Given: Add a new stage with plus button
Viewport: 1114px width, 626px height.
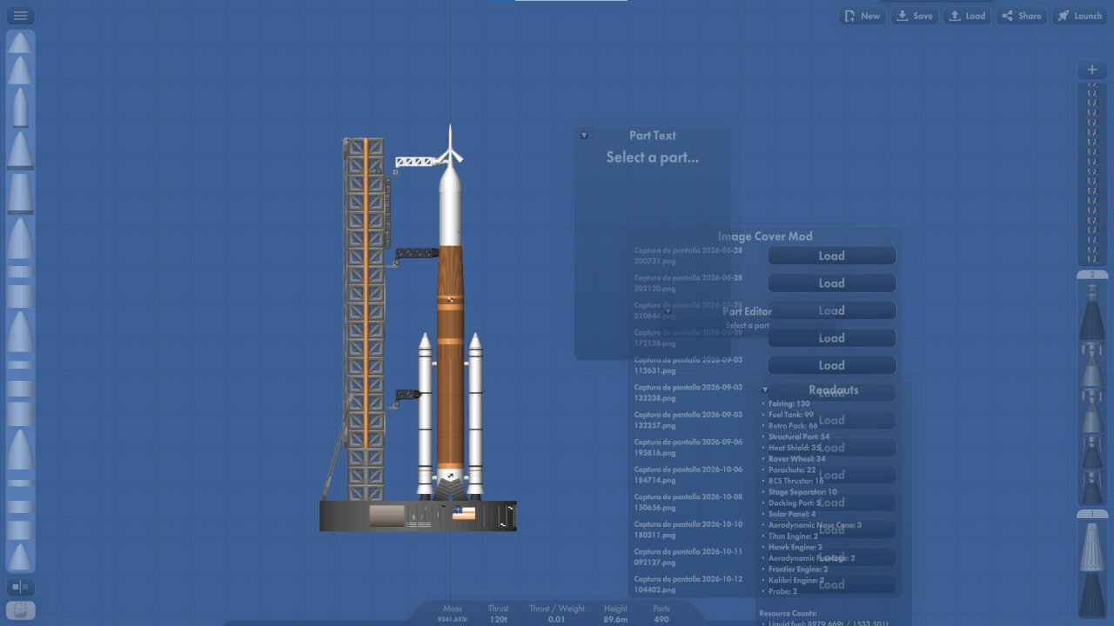Looking at the screenshot, I should pyautogui.click(x=1092, y=70).
